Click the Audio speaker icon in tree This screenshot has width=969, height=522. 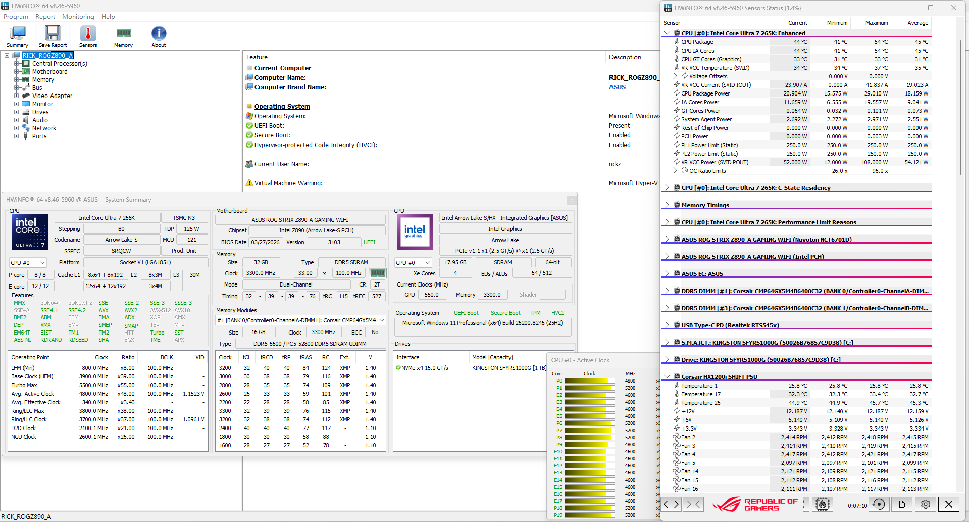point(26,120)
